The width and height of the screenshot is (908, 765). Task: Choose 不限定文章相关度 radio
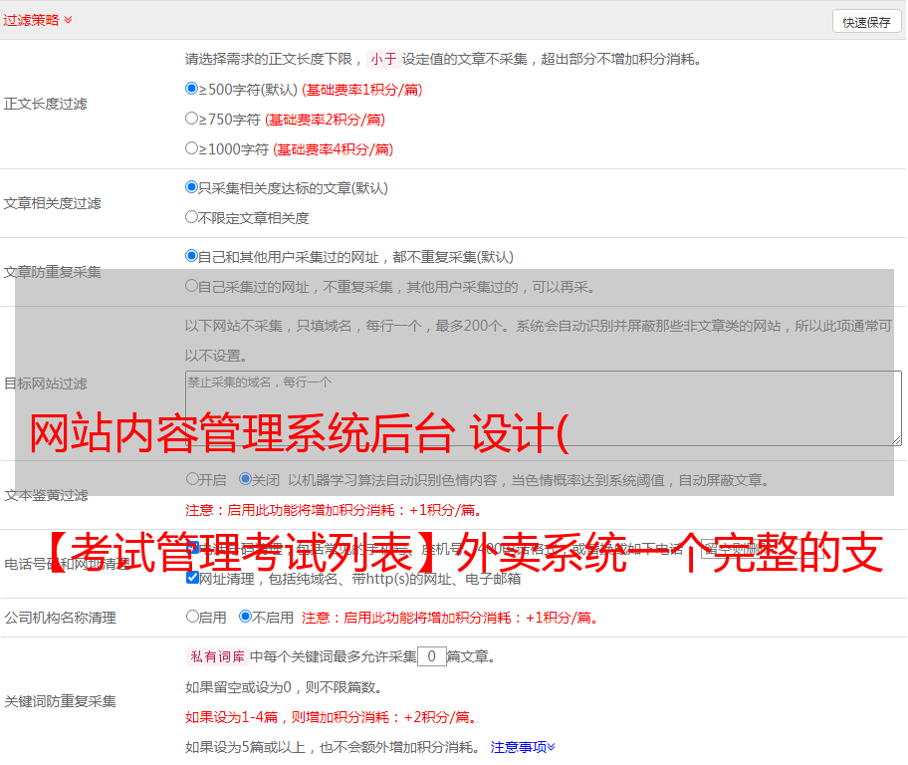click(x=191, y=217)
